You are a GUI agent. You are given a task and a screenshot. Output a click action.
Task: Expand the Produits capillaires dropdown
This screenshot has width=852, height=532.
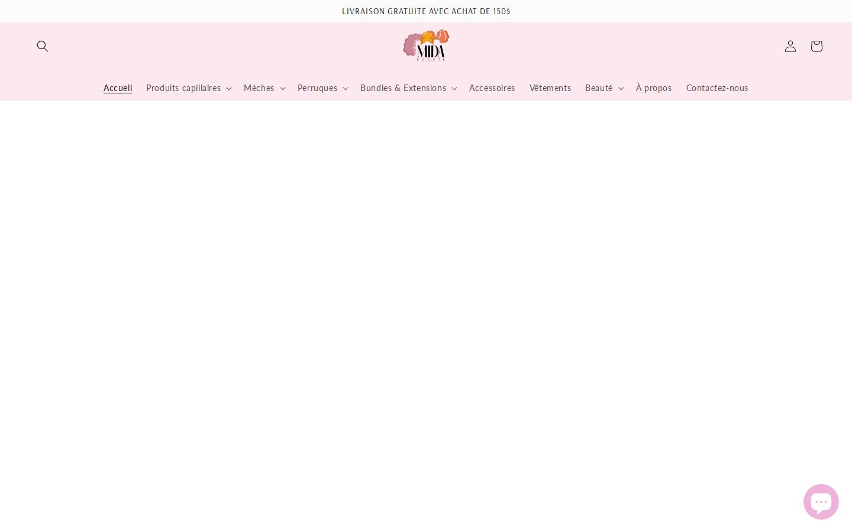pos(189,88)
